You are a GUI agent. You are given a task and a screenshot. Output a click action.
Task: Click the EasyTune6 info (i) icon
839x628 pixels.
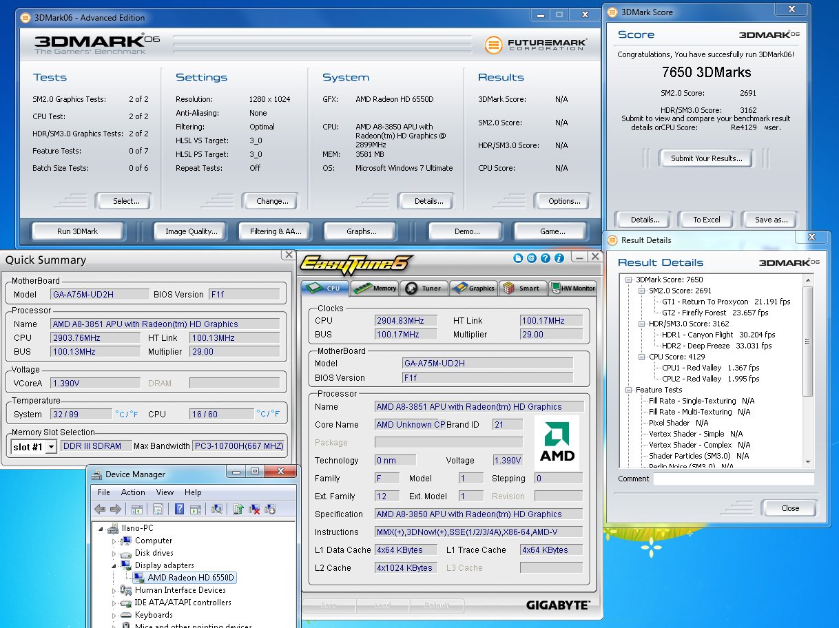pos(559,258)
